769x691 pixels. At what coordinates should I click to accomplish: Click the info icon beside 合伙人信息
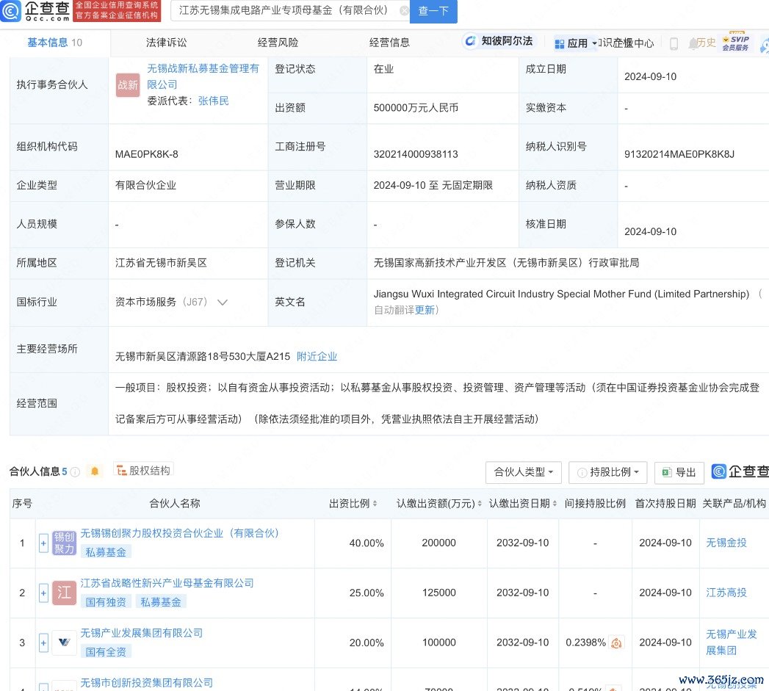75,471
